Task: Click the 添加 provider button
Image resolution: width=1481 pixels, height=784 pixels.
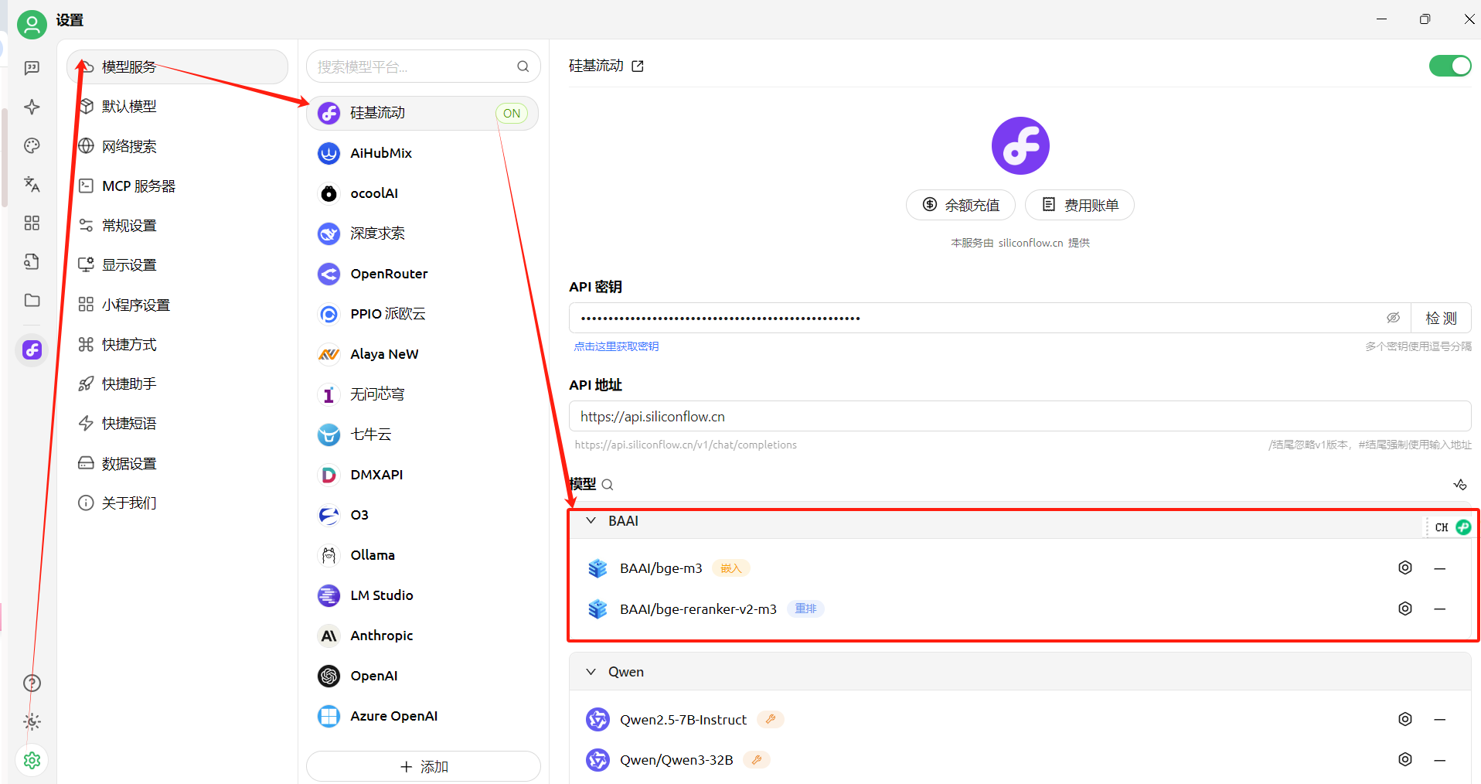Action: coord(424,766)
